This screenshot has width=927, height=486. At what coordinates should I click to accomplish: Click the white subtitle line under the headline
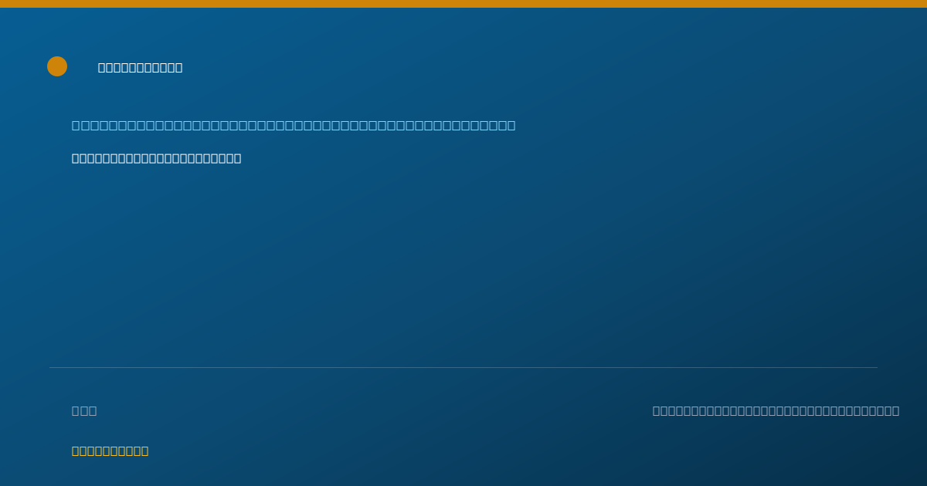pyautogui.click(x=157, y=159)
